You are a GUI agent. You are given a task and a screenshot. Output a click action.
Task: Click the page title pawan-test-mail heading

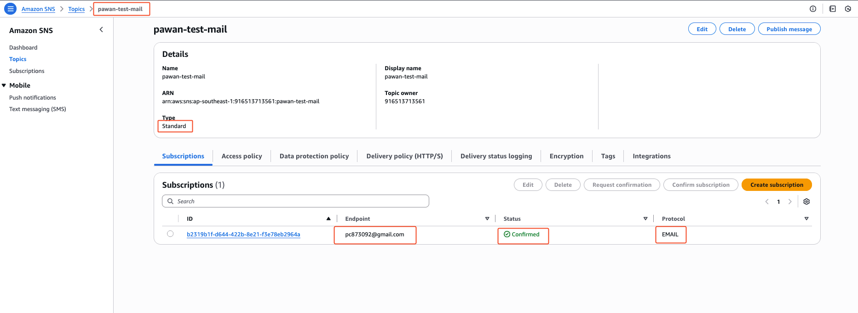[190, 29]
